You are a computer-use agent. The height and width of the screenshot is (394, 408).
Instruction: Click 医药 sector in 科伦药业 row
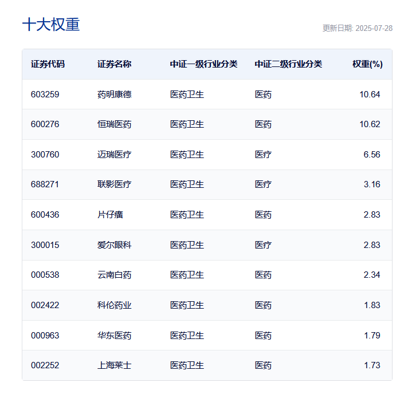263,305
